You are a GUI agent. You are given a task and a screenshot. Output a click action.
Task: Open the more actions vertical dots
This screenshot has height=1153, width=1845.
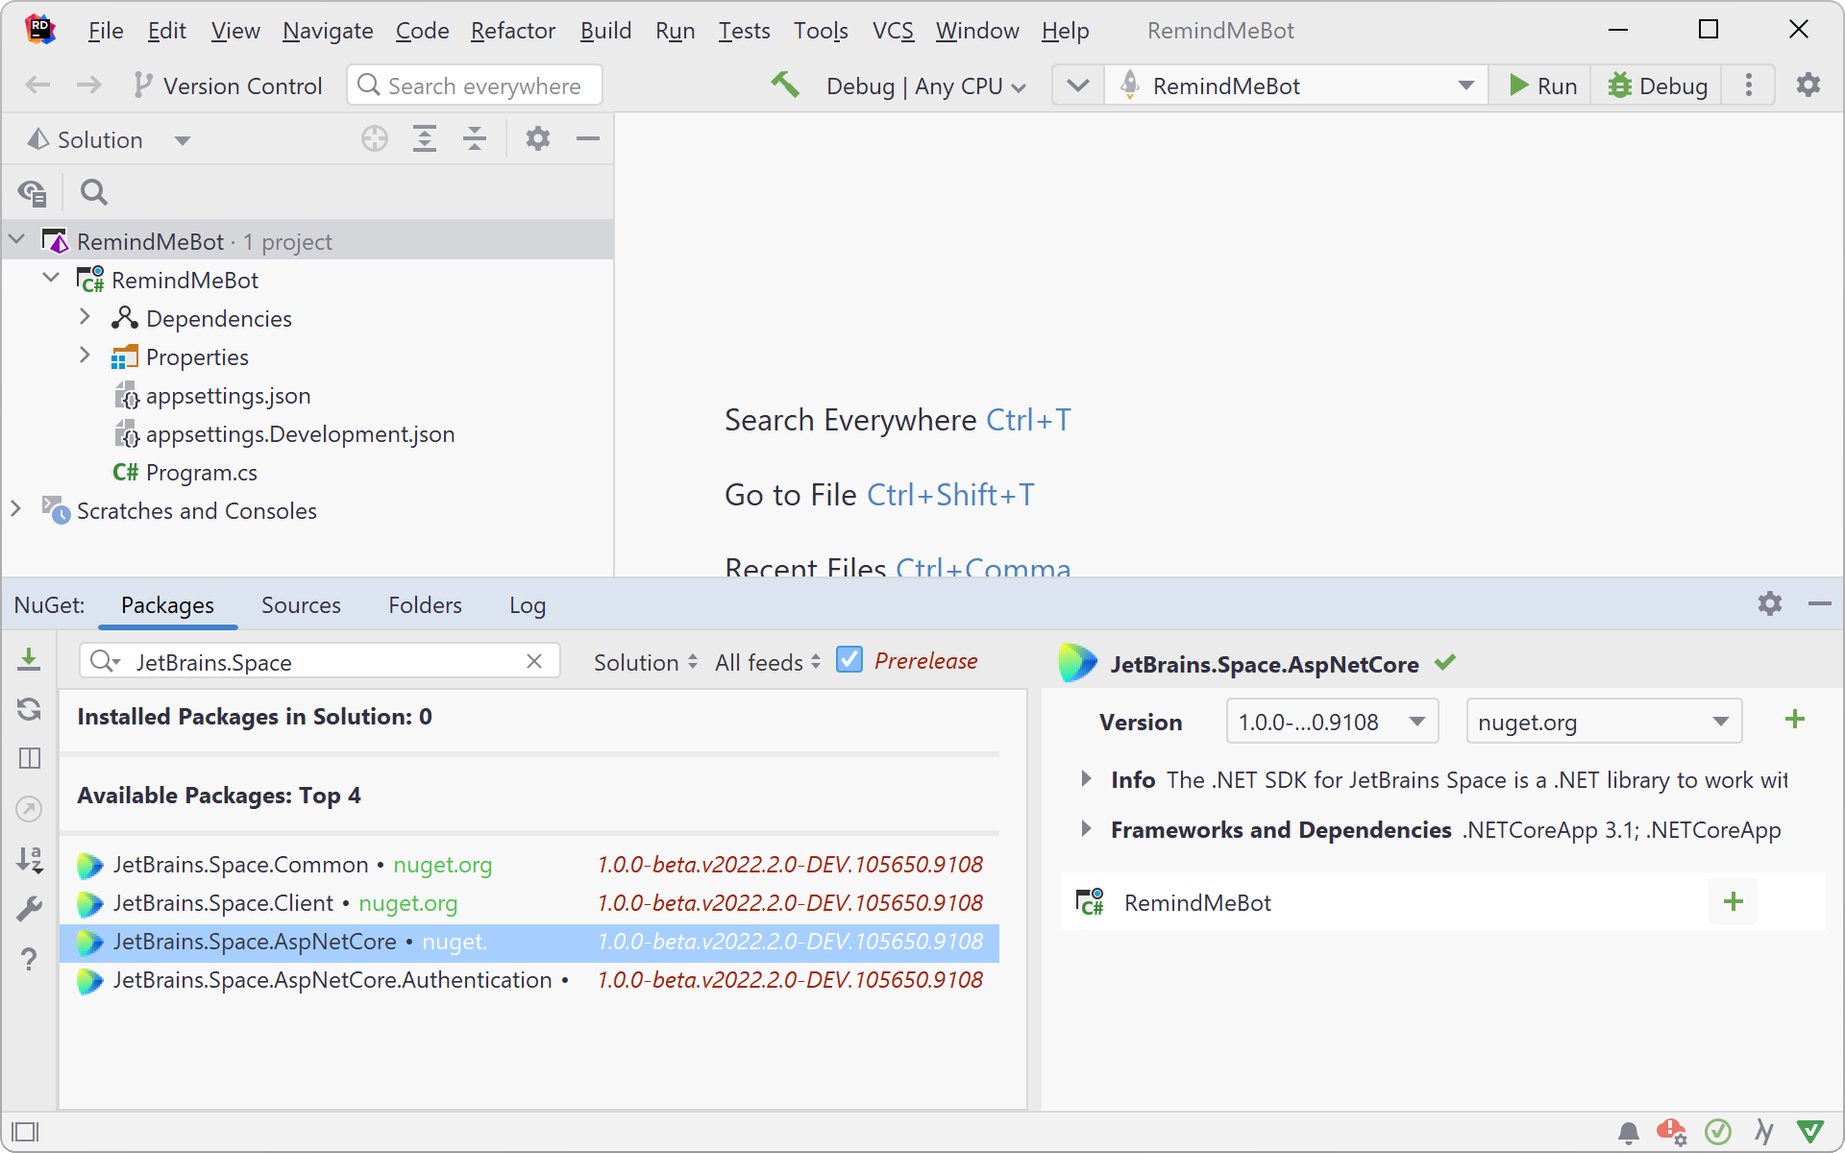[x=1749, y=86]
